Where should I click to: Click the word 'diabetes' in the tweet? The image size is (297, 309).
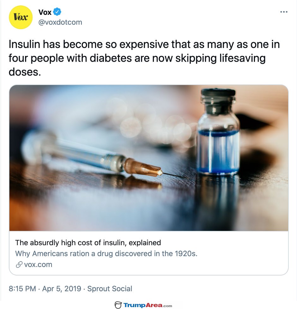coord(111,58)
